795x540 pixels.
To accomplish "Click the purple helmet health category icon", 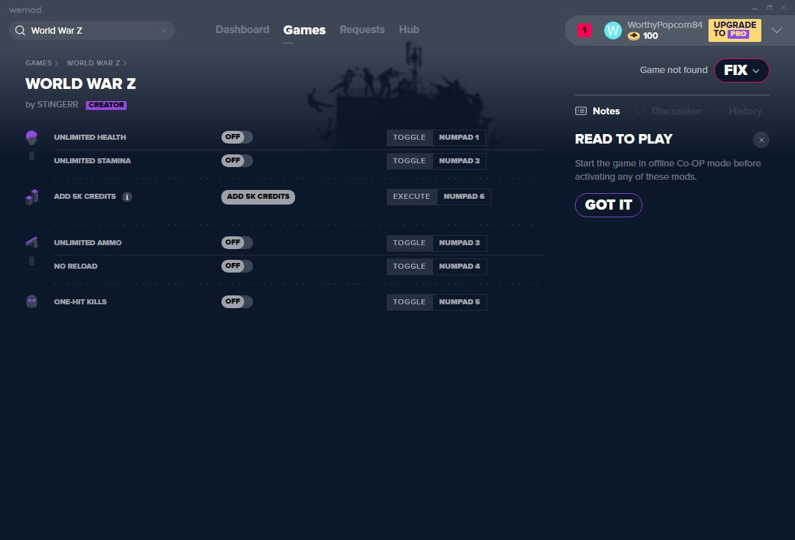I will coord(32,137).
